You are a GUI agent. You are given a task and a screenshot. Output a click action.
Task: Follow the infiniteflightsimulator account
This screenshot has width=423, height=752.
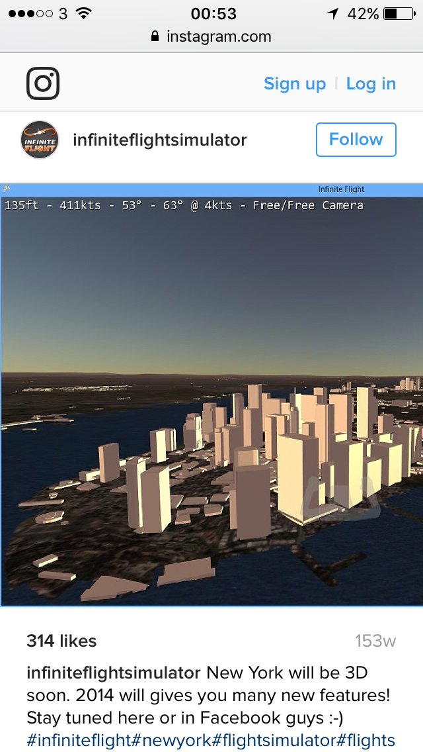(x=356, y=140)
